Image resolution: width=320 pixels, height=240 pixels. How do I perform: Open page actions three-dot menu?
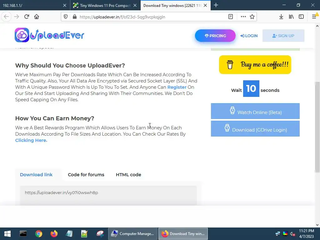243,17
